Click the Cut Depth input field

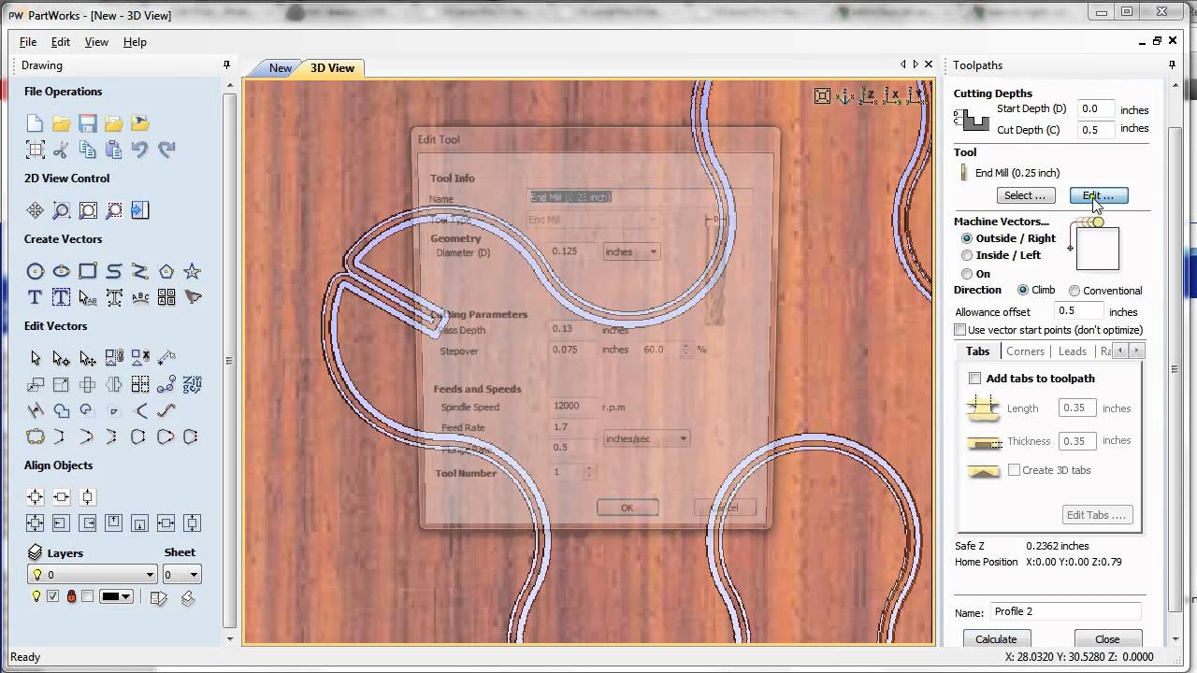point(1096,130)
